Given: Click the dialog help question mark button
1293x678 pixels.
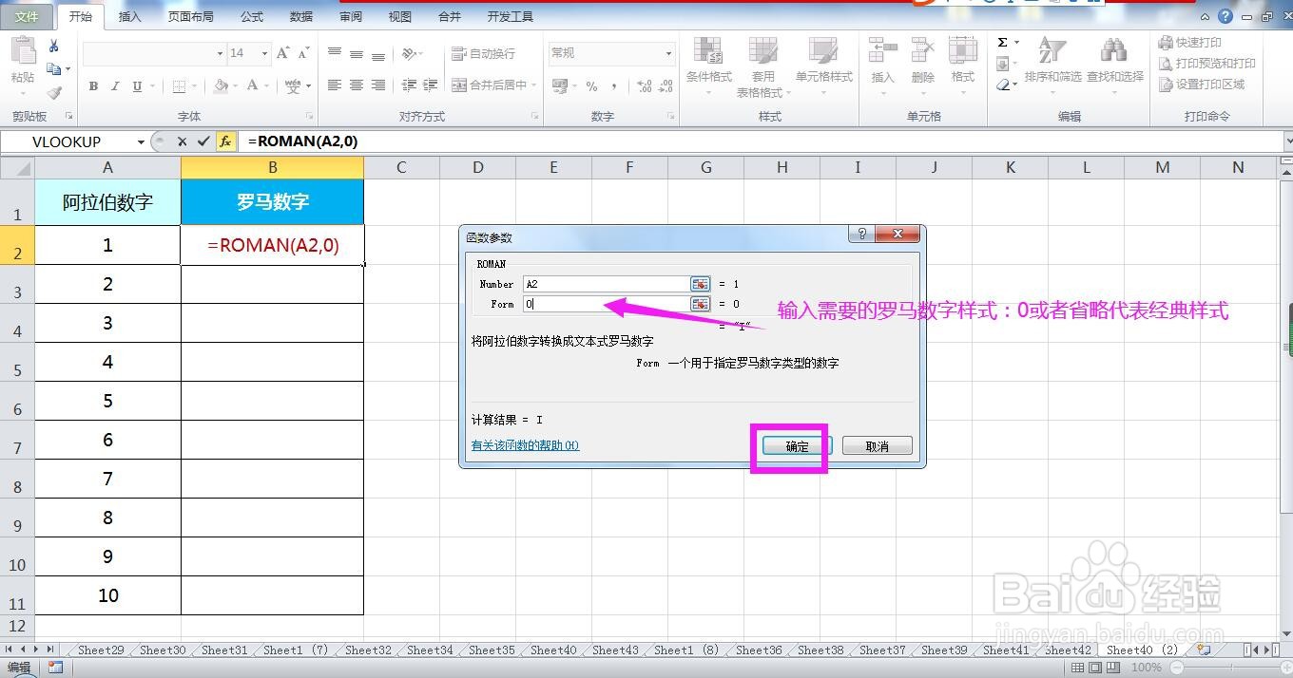Looking at the screenshot, I should (861, 235).
